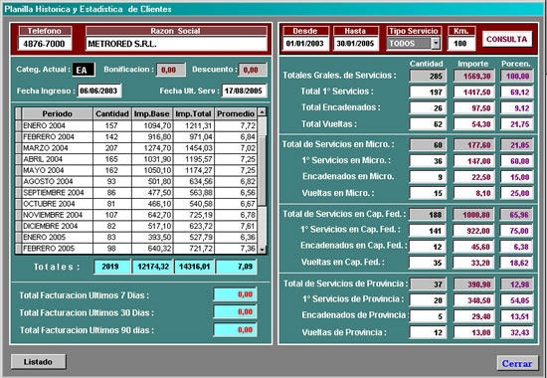Click the row selector beside MARZO 2004
The width and height of the screenshot is (547, 378).
(x=19, y=148)
